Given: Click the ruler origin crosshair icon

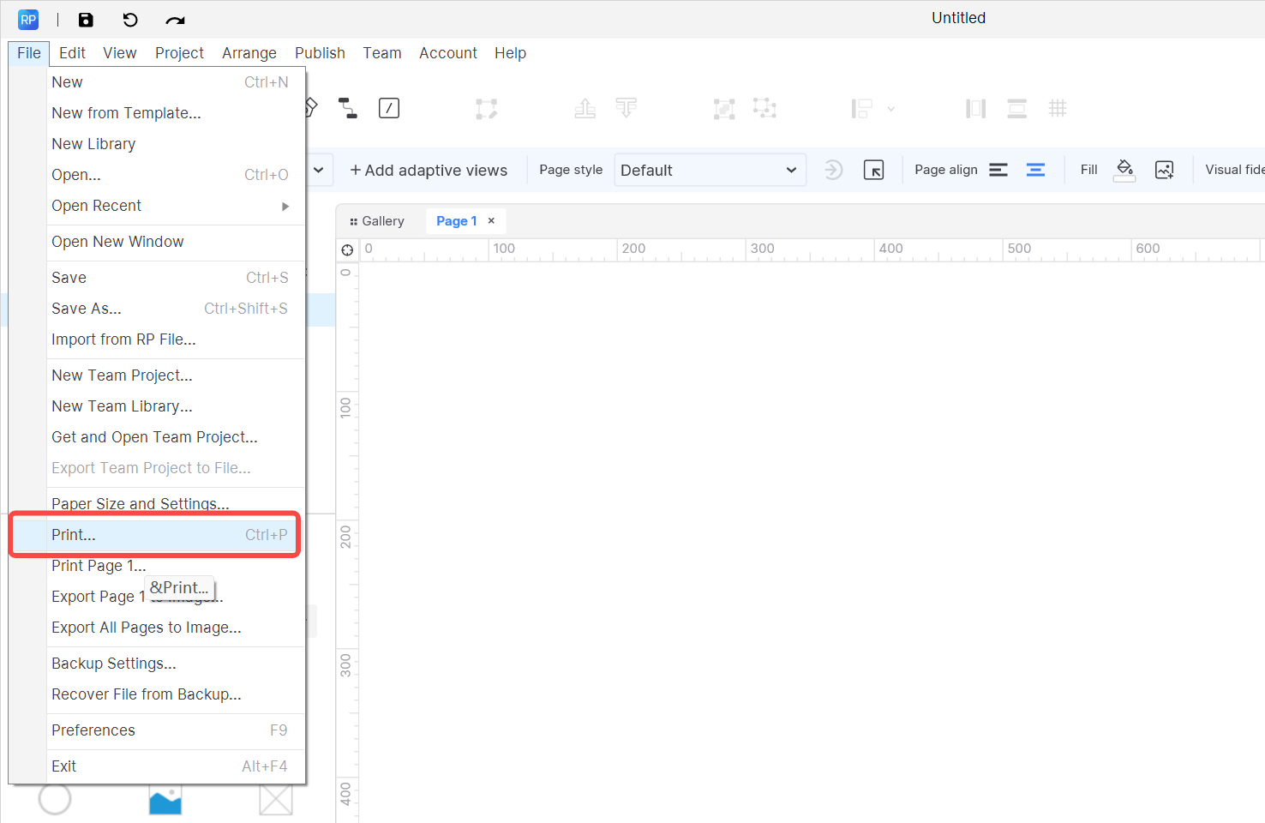Looking at the screenshot, I should click(x=347, y=249).
